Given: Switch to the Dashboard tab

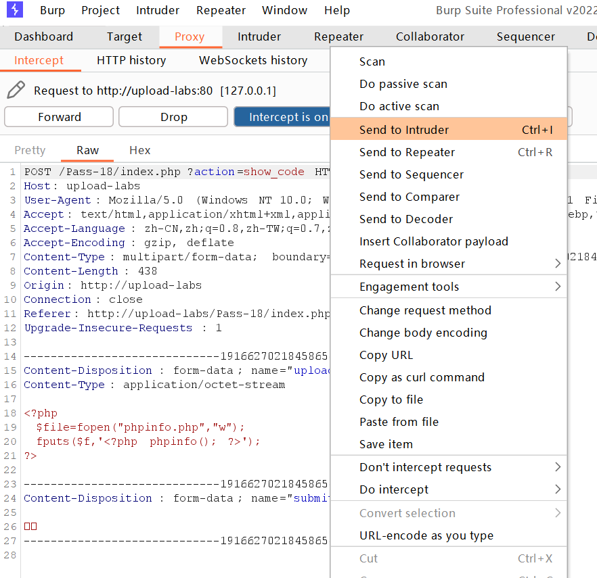Looking at the screenshot, I should [44, 37].
